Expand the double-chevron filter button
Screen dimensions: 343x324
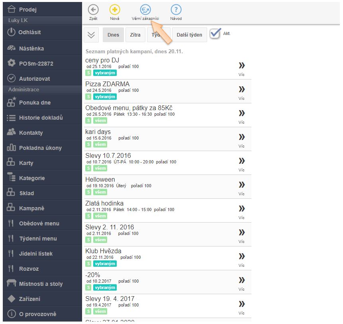[x=91, y=35]
